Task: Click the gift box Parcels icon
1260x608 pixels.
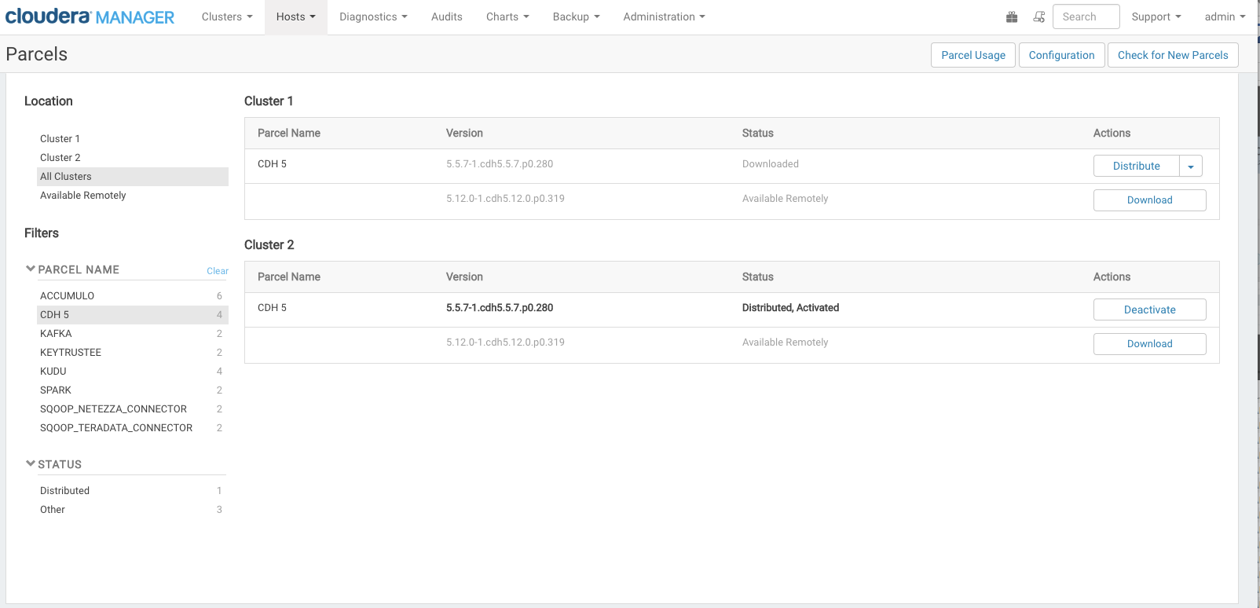Action: click(x=1012, y=16)
